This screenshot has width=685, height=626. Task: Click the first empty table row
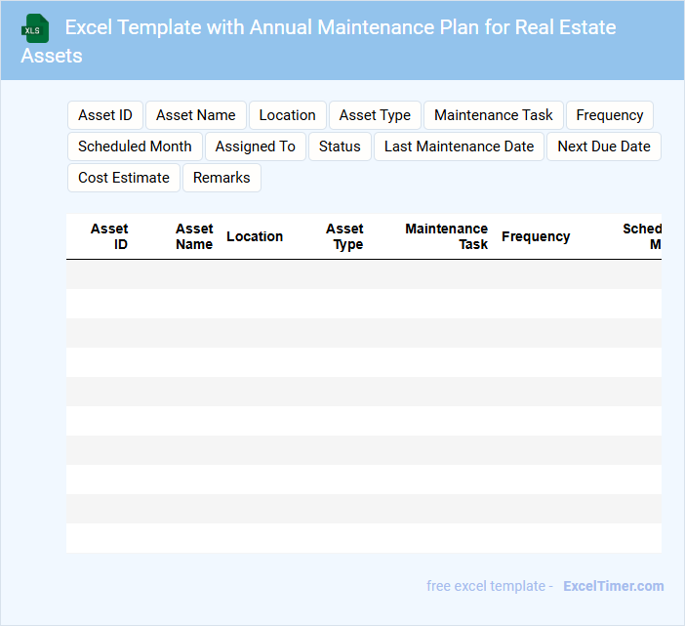[x=363, y=274]
